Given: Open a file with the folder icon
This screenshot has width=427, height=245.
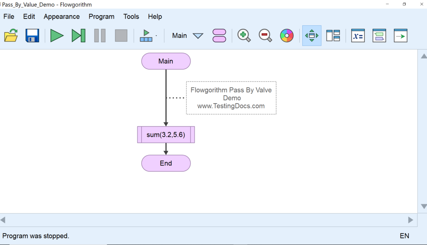Looking at the screenshot, I should pos(11,35).
